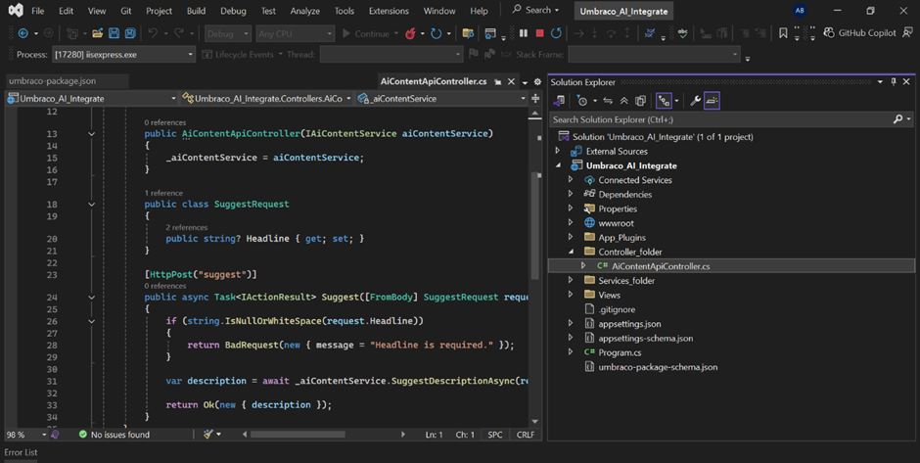The width and height of the screenshot is (920, 463).
Task: Toggle Show All Files in Solution Explorer
Action: (x=640, y=101)
